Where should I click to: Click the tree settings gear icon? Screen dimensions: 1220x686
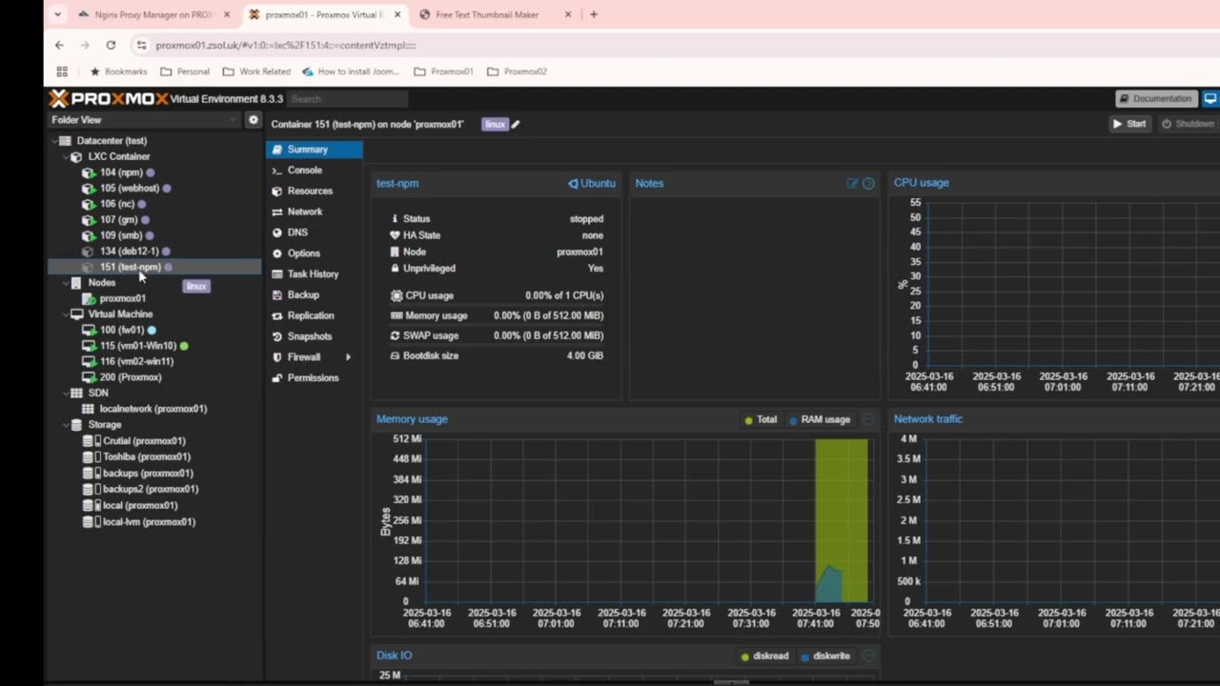pyautogui.click(x=253, y=120)
